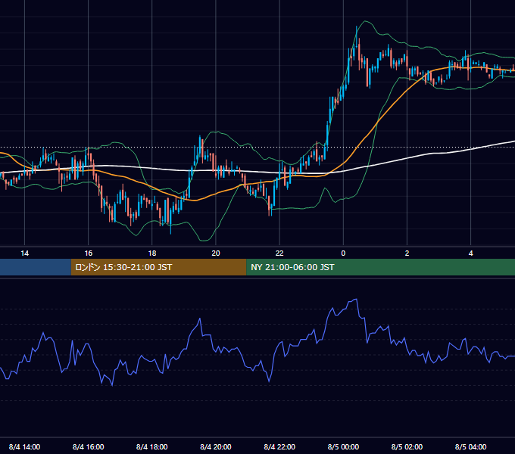Click the 8/5 02:00 date label
The width and height of the screenshot is (515, 454).
coord(407,446)
